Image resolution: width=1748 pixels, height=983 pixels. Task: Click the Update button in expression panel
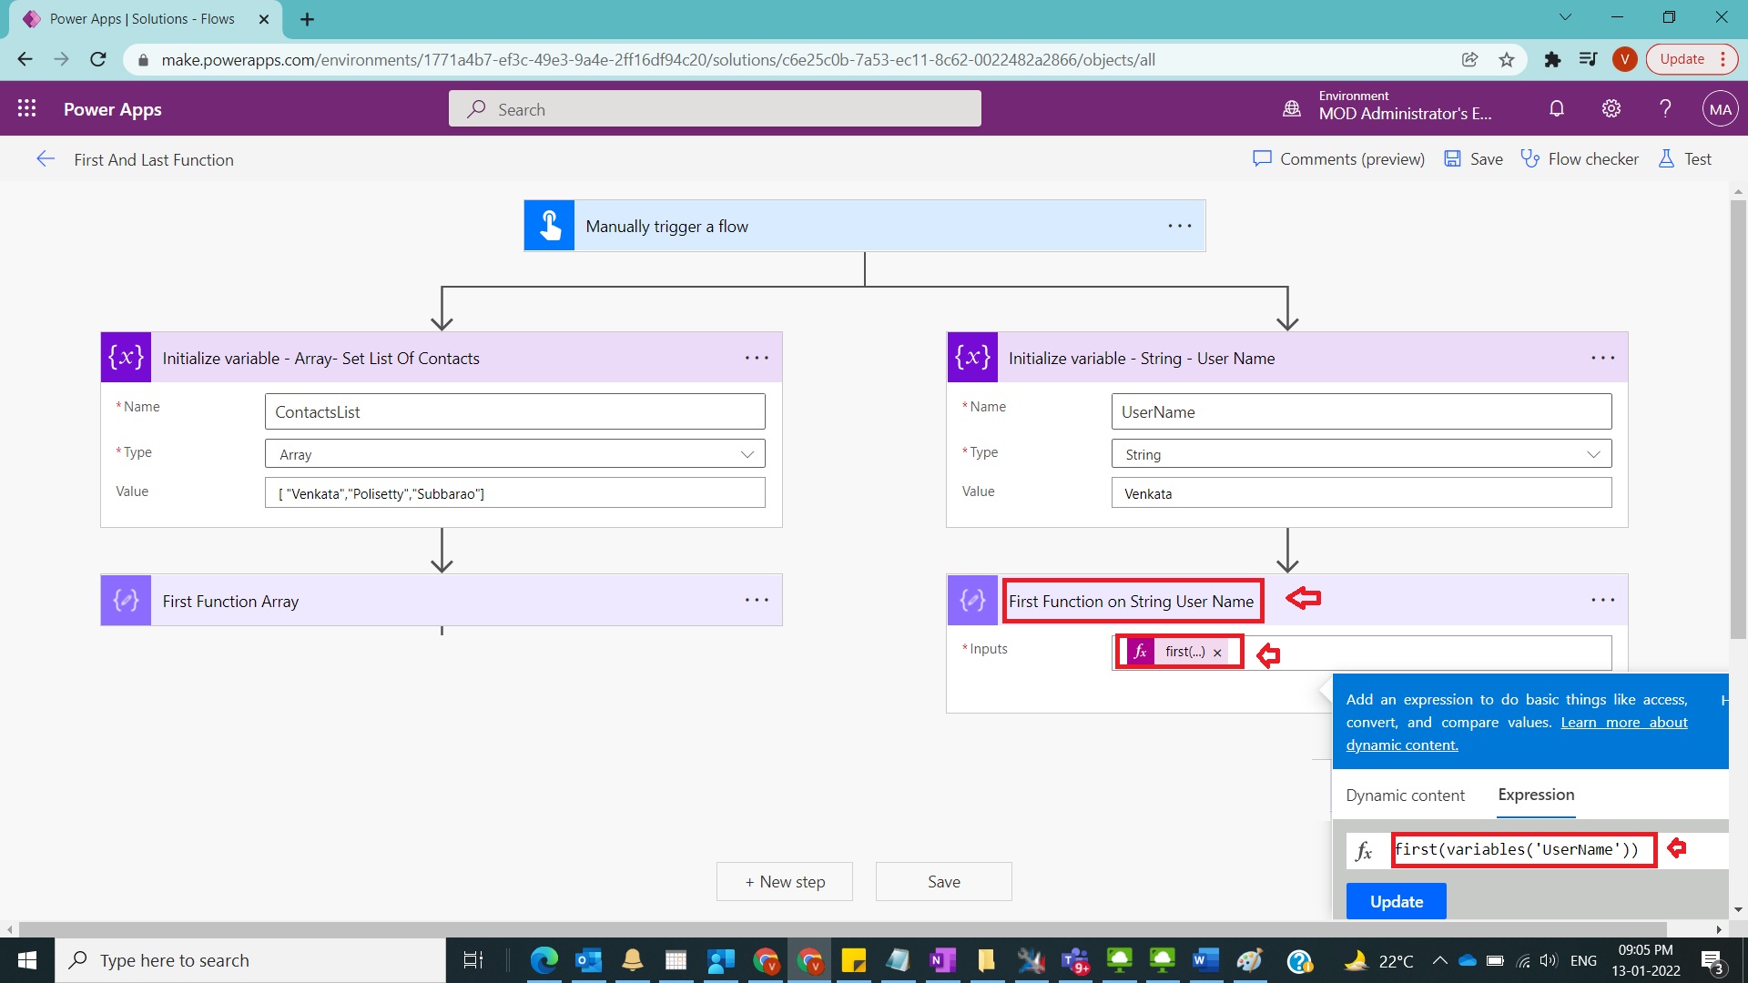tap(1395, 900)
